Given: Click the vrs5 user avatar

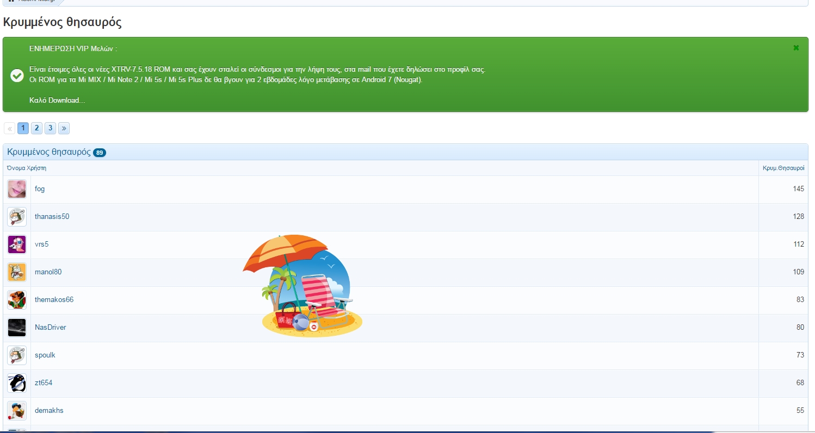Looking at the screenshot, I should 17,244.
